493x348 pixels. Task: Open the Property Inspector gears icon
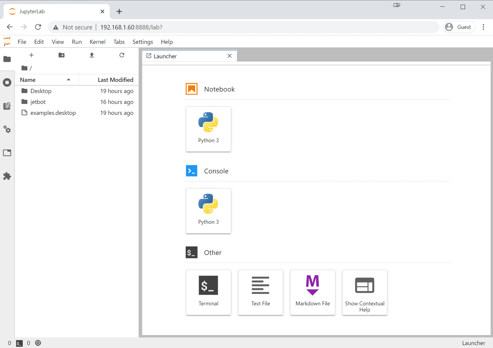coord(7,129)
